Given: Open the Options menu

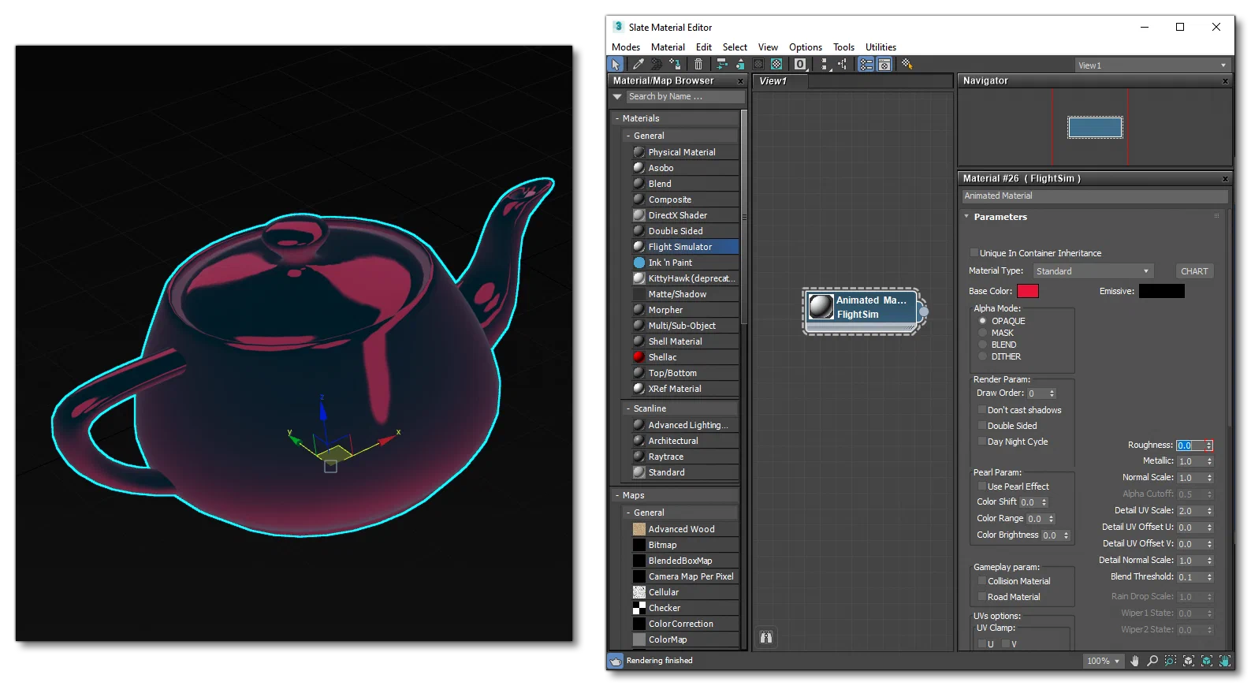Looking at the screenshot, I should point(806,47).
